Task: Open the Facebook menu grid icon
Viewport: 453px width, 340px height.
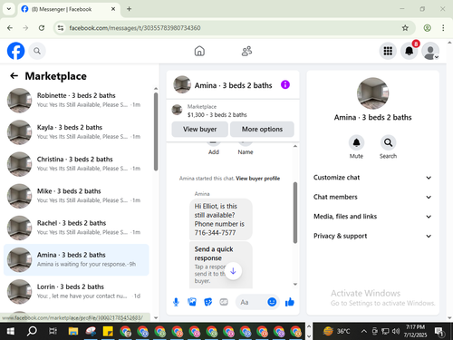Action: point(388,51)
